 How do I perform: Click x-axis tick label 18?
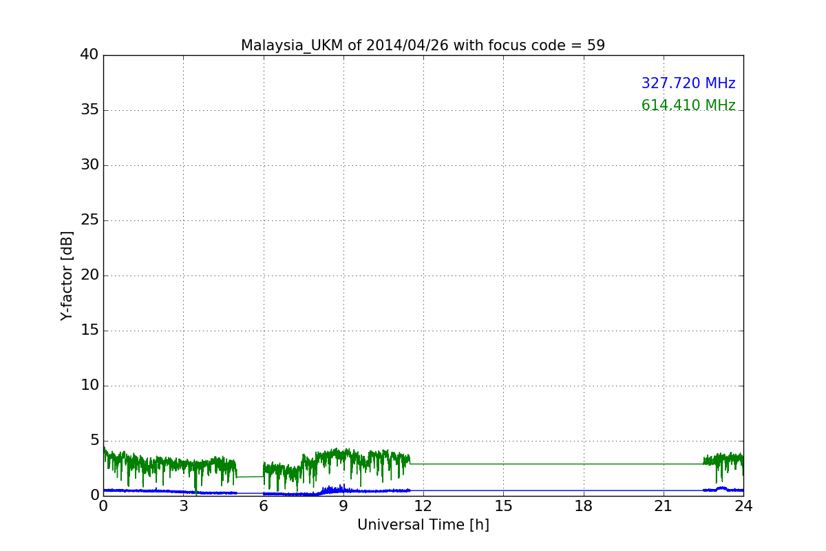(x=583, y=506)
